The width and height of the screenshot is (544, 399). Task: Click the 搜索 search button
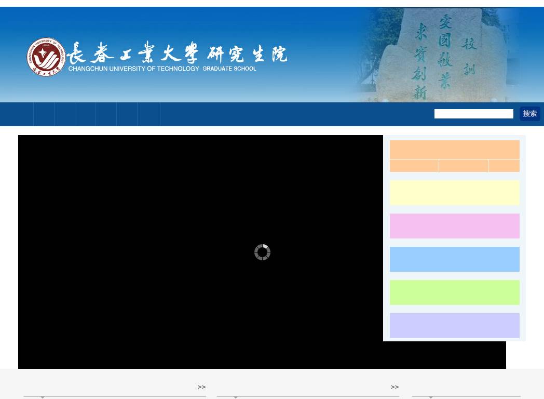530,114
